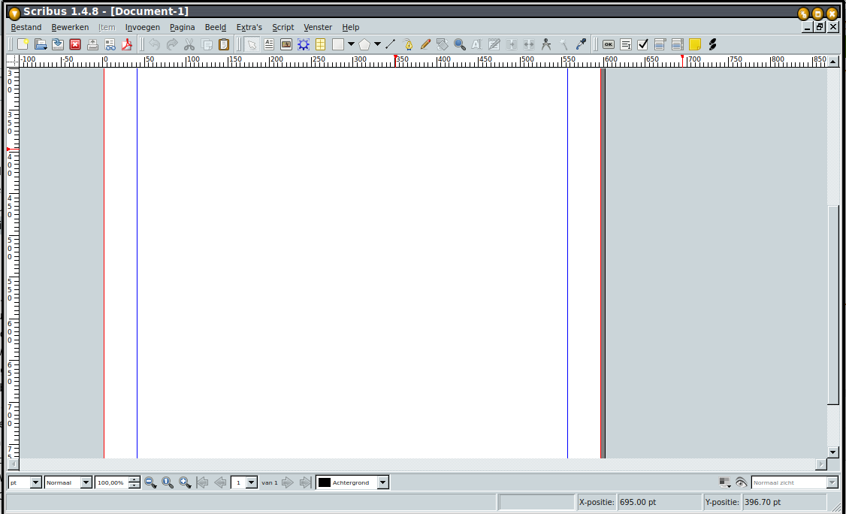Select the Freehand Line pencil tool
Viewport: 846px width, 514px height.
pos(425,44)
